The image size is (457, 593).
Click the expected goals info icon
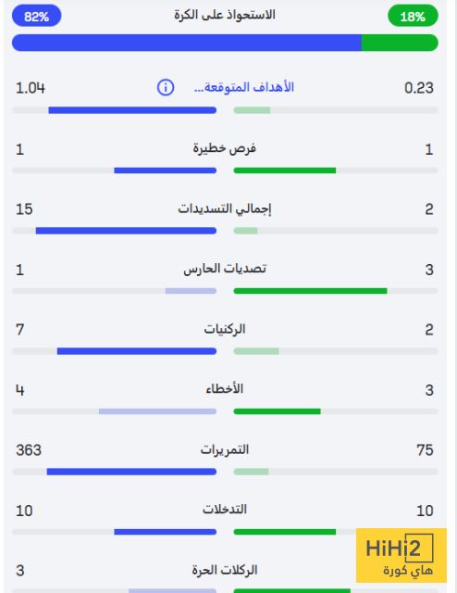tap(166, 88)
